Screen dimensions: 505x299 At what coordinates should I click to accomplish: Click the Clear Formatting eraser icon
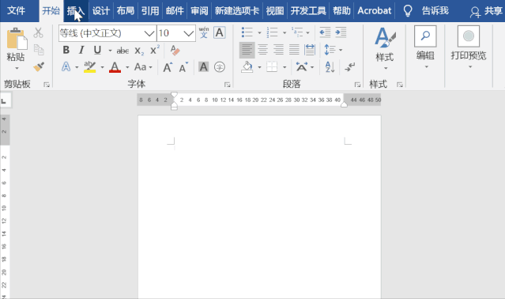click(x=175, y=50)
